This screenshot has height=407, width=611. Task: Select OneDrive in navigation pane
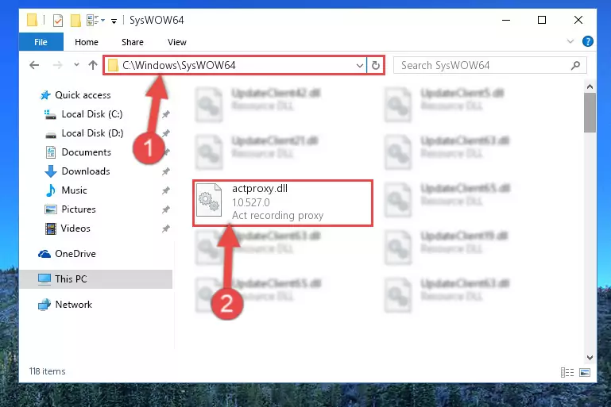tap(67, 254)
